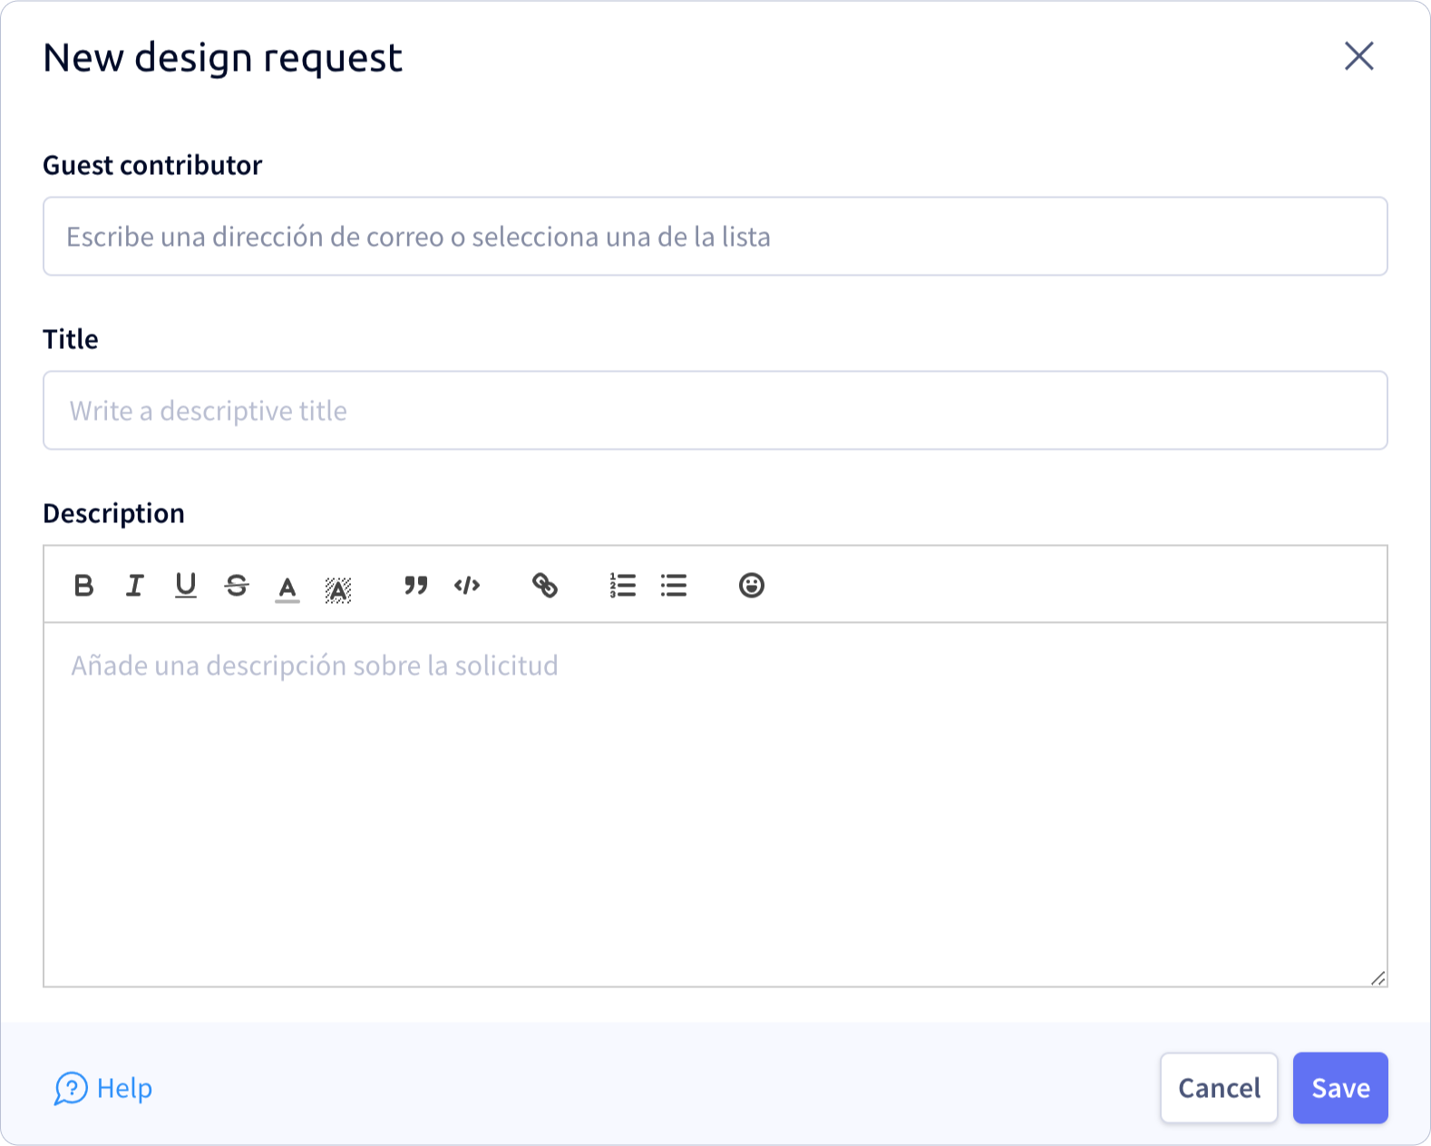
Task: Grab the description resize handle
Action: (1378, 977)
